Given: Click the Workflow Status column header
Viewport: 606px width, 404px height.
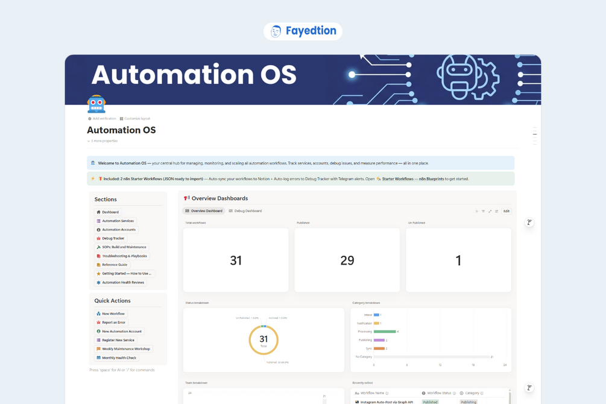Looking at the screenshot, I should [438, 393].
